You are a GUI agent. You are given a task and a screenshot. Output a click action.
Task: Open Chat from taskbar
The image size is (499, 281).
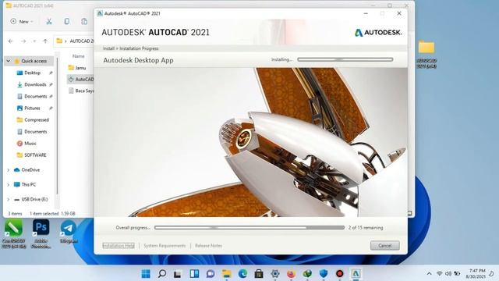click(x=211, y=274)
